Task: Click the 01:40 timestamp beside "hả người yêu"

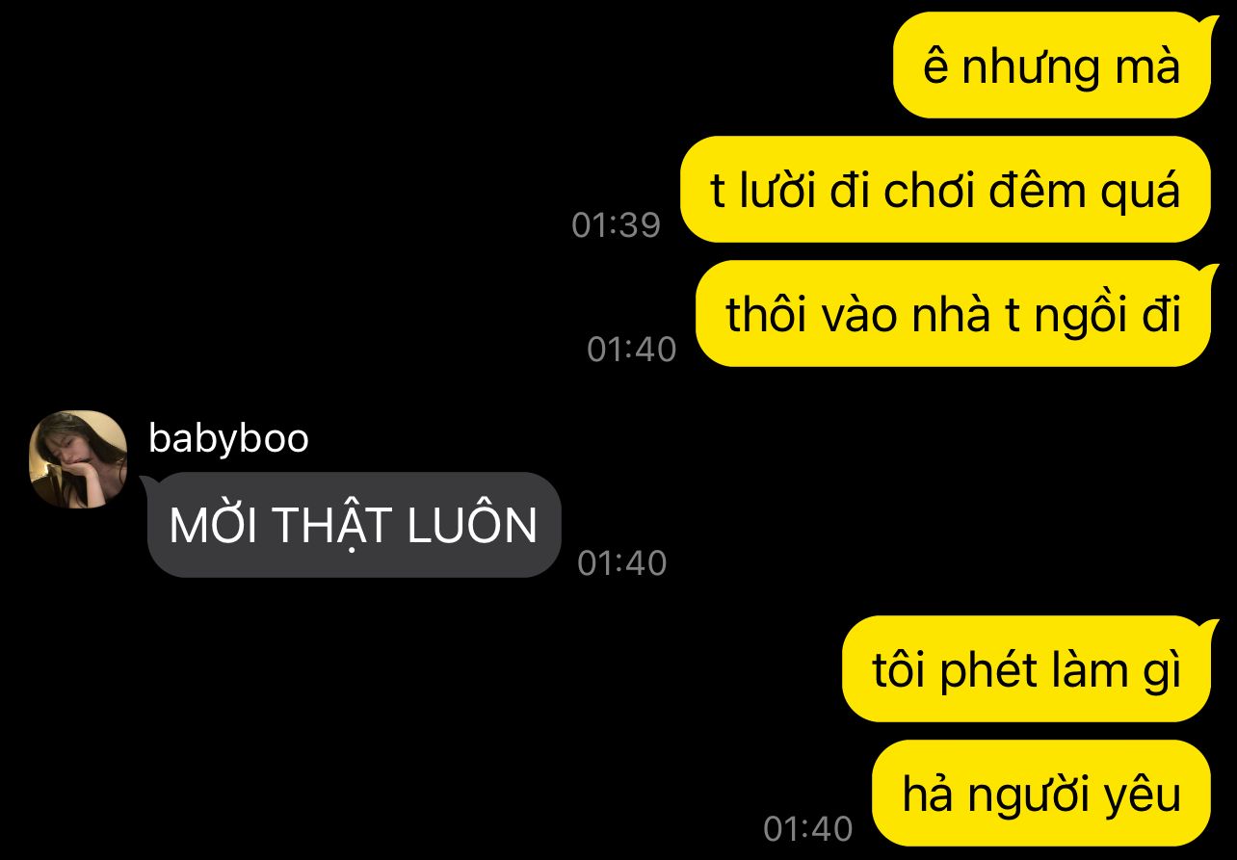Action: [808, 828]
